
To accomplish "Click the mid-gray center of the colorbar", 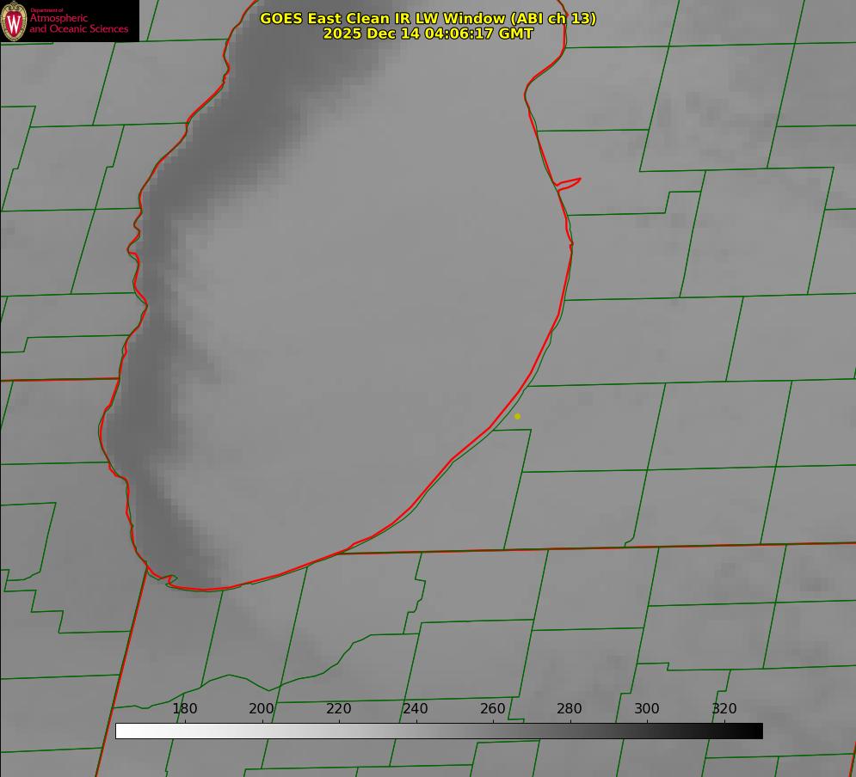I will (x=439, y=731).
